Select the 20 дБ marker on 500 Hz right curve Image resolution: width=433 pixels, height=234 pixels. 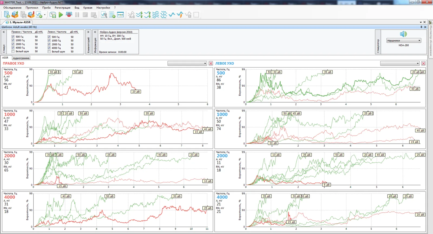pos(136,92)
